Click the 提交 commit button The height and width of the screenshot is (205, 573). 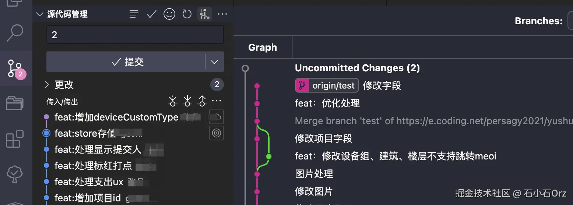tap(126, 62)
